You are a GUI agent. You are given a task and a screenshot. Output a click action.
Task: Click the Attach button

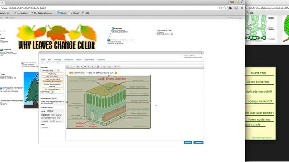54,99
